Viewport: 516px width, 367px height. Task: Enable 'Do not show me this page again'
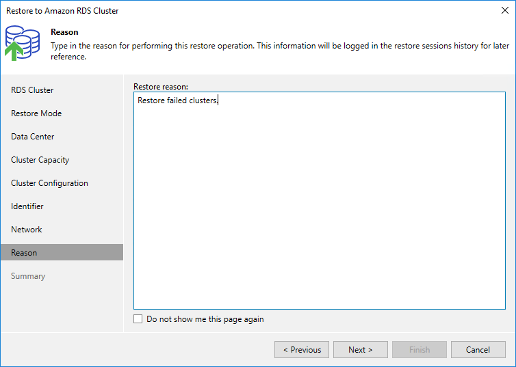(x=138, y=319)
